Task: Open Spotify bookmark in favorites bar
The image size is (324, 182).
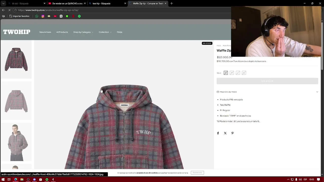Action: [79, 16]
